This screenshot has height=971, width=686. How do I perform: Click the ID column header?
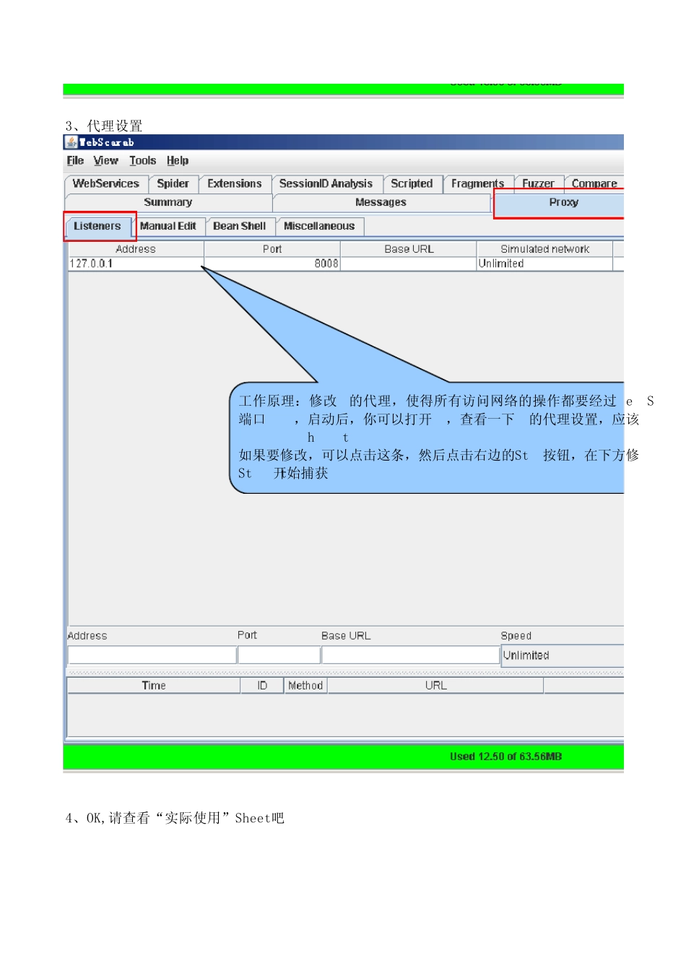[262, 686]
